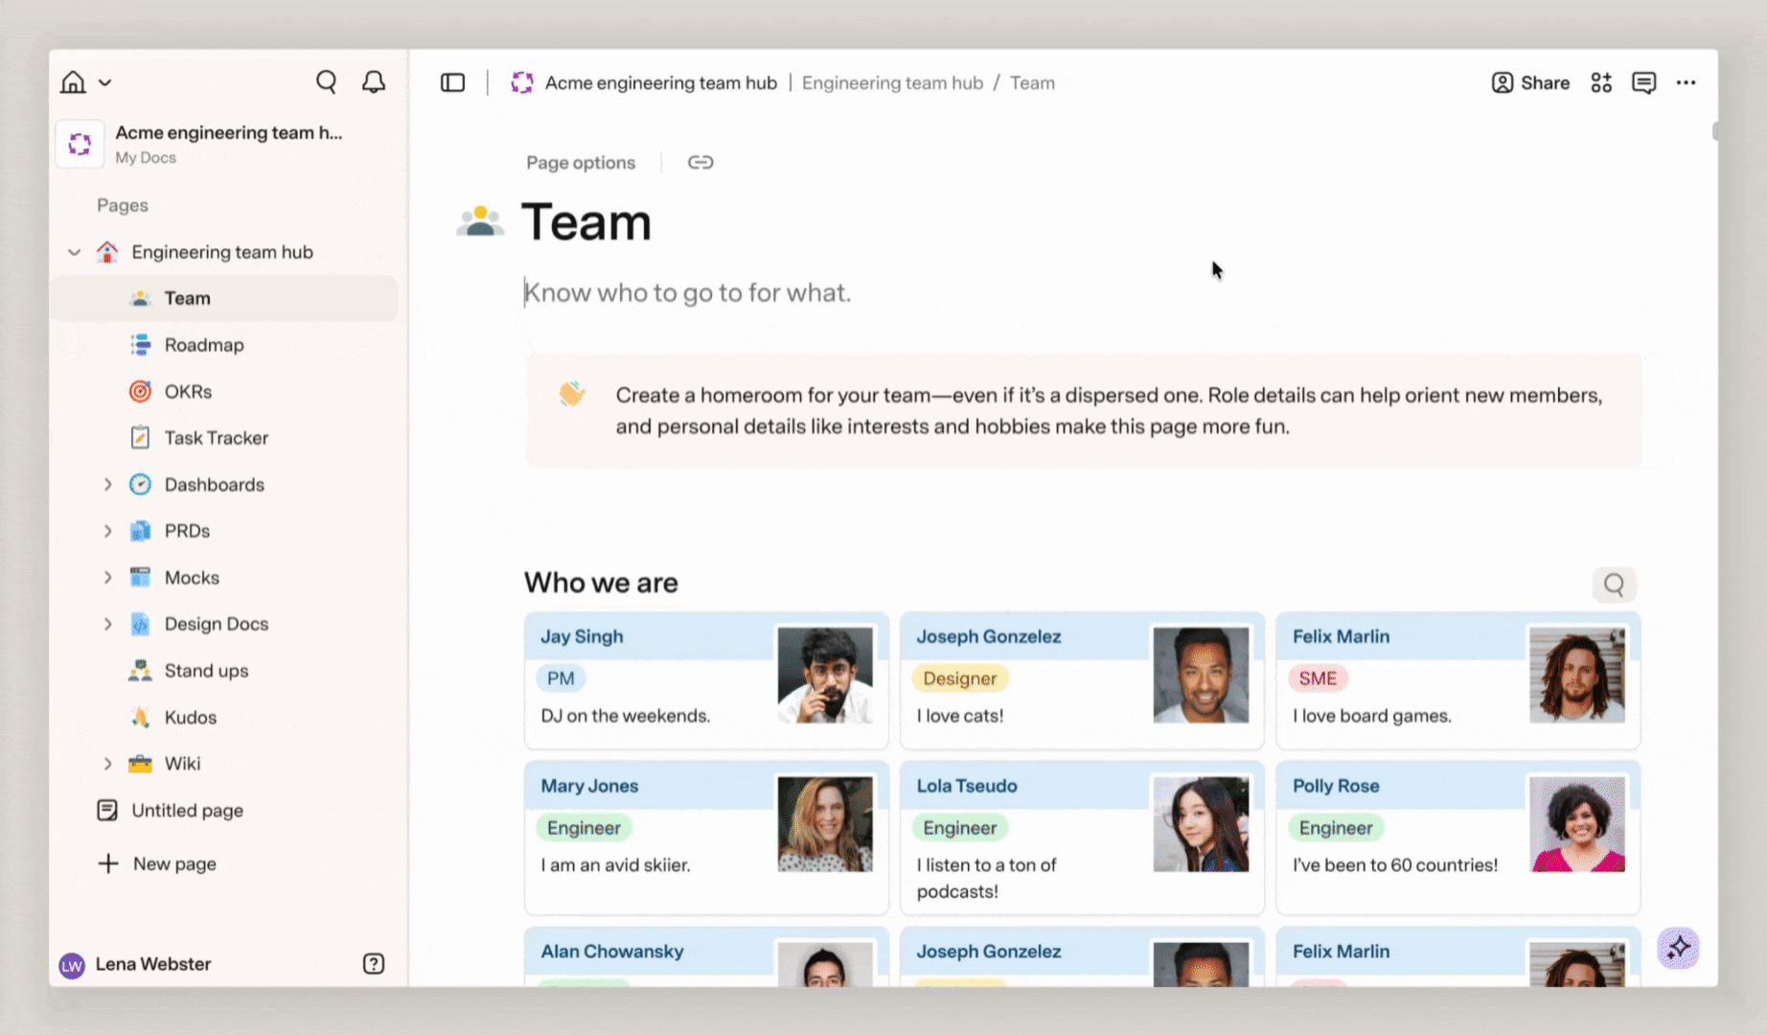
Task: Open Engineering team hub page
Action: [222, 252]
